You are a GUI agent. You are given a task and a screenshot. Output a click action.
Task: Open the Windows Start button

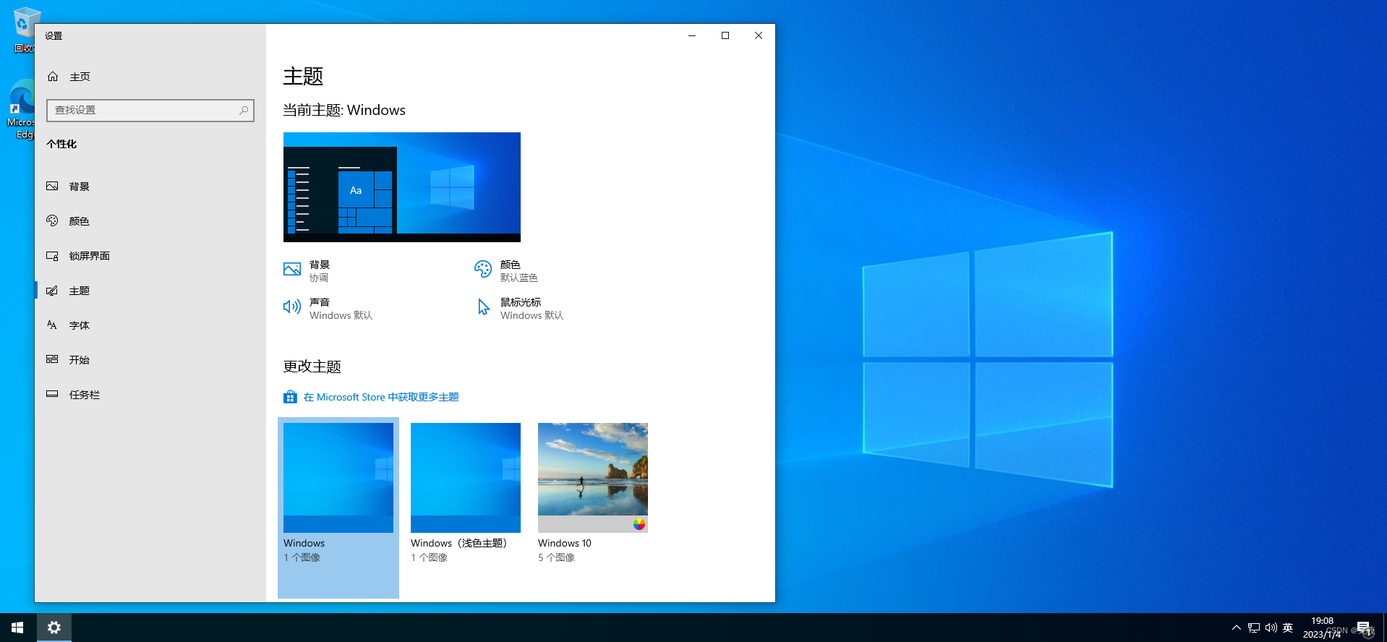point(17,628)
